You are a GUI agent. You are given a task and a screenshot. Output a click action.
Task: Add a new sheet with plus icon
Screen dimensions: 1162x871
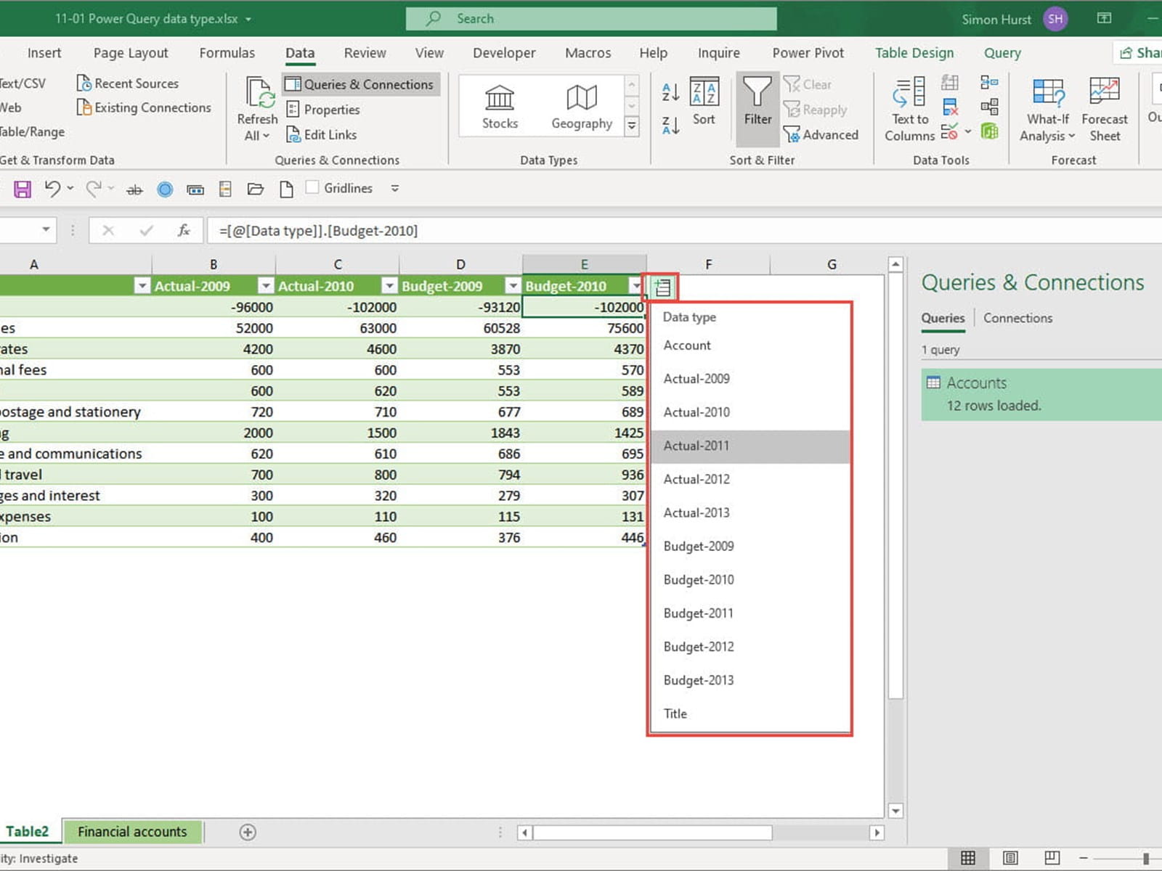tap(248, 832)
